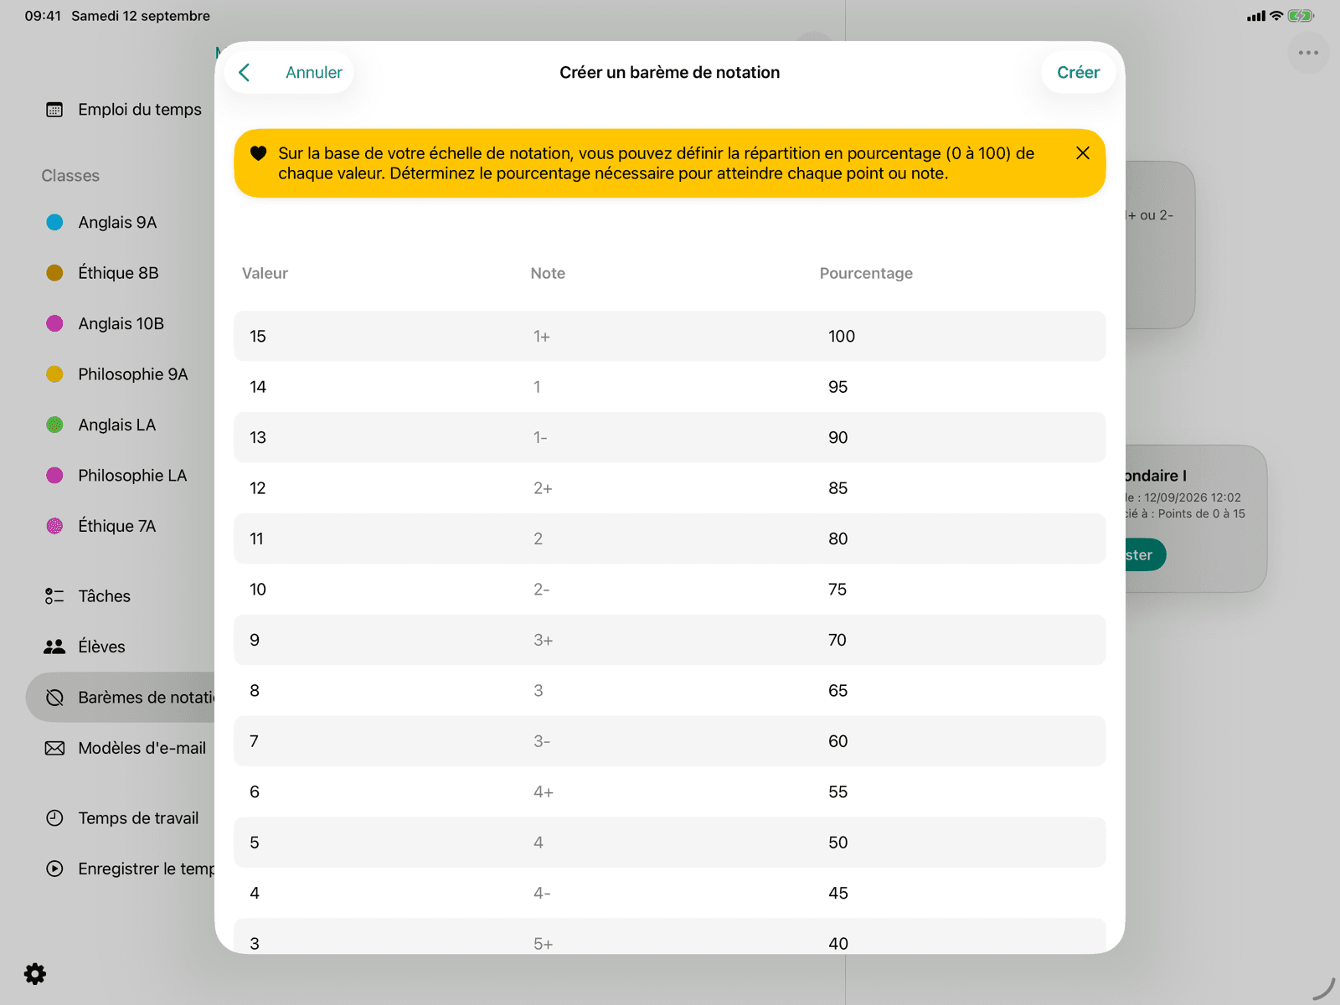Select Barèmes de notation in sidebar
This screenshot has width=1340, height=1005.
[121, 698]
